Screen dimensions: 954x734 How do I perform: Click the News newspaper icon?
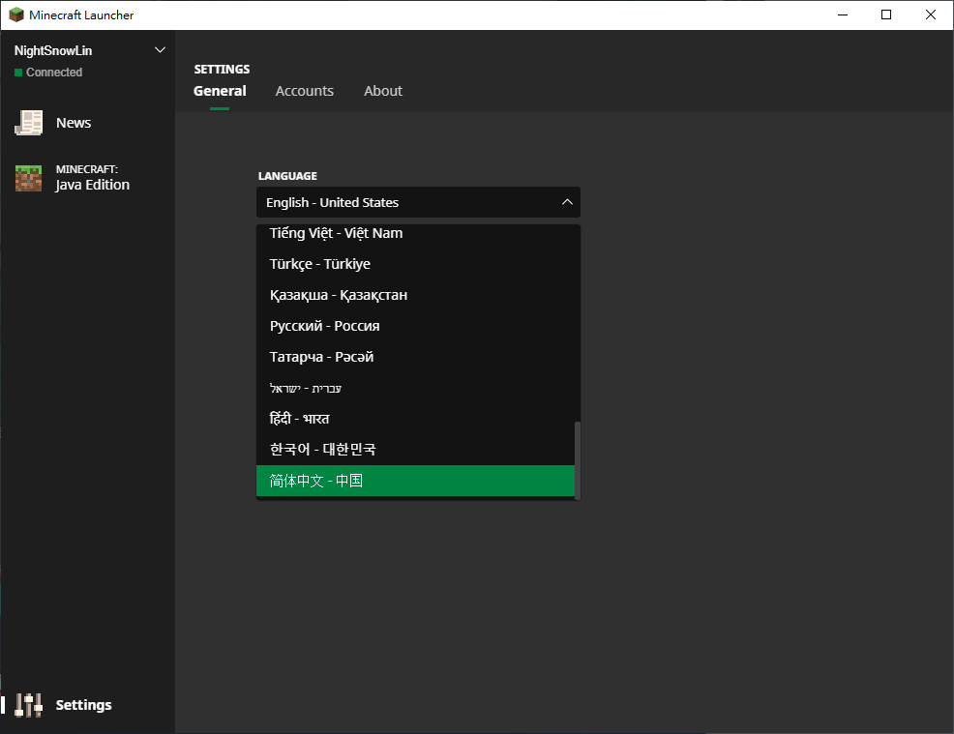[29, 123]
